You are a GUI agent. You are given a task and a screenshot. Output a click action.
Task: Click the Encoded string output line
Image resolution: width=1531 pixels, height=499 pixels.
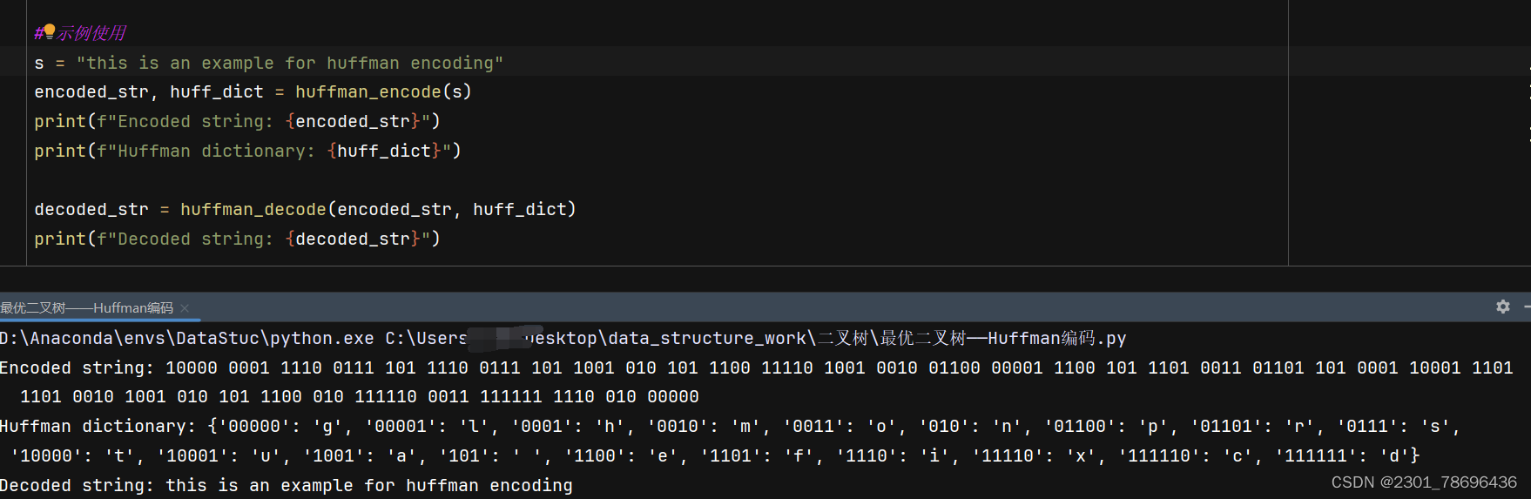pyautogui.click(x=757, y=368)
